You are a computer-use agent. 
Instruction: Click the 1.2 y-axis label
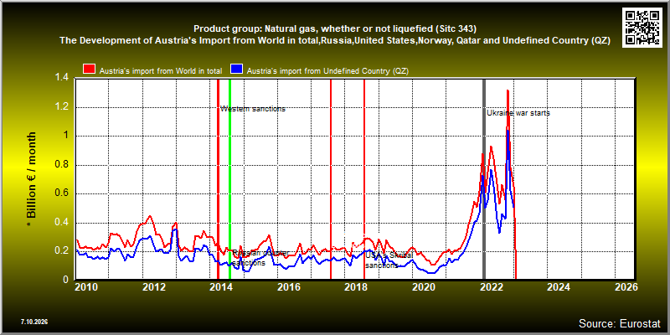tap(62, 107)
